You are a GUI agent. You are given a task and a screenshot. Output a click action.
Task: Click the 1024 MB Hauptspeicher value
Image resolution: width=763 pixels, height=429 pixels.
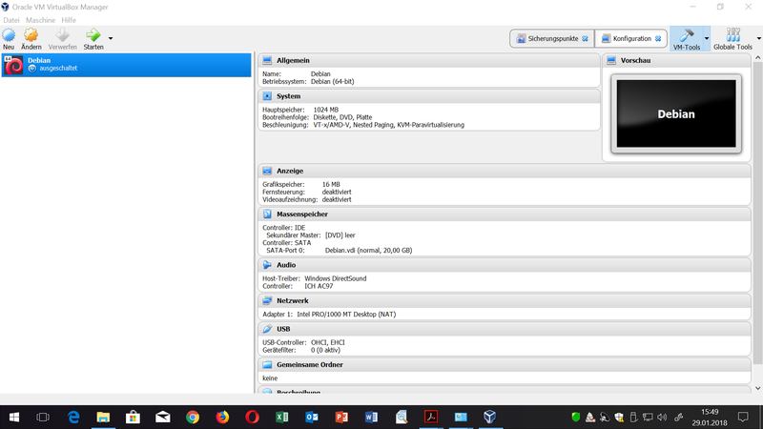(x=325, y=110)
